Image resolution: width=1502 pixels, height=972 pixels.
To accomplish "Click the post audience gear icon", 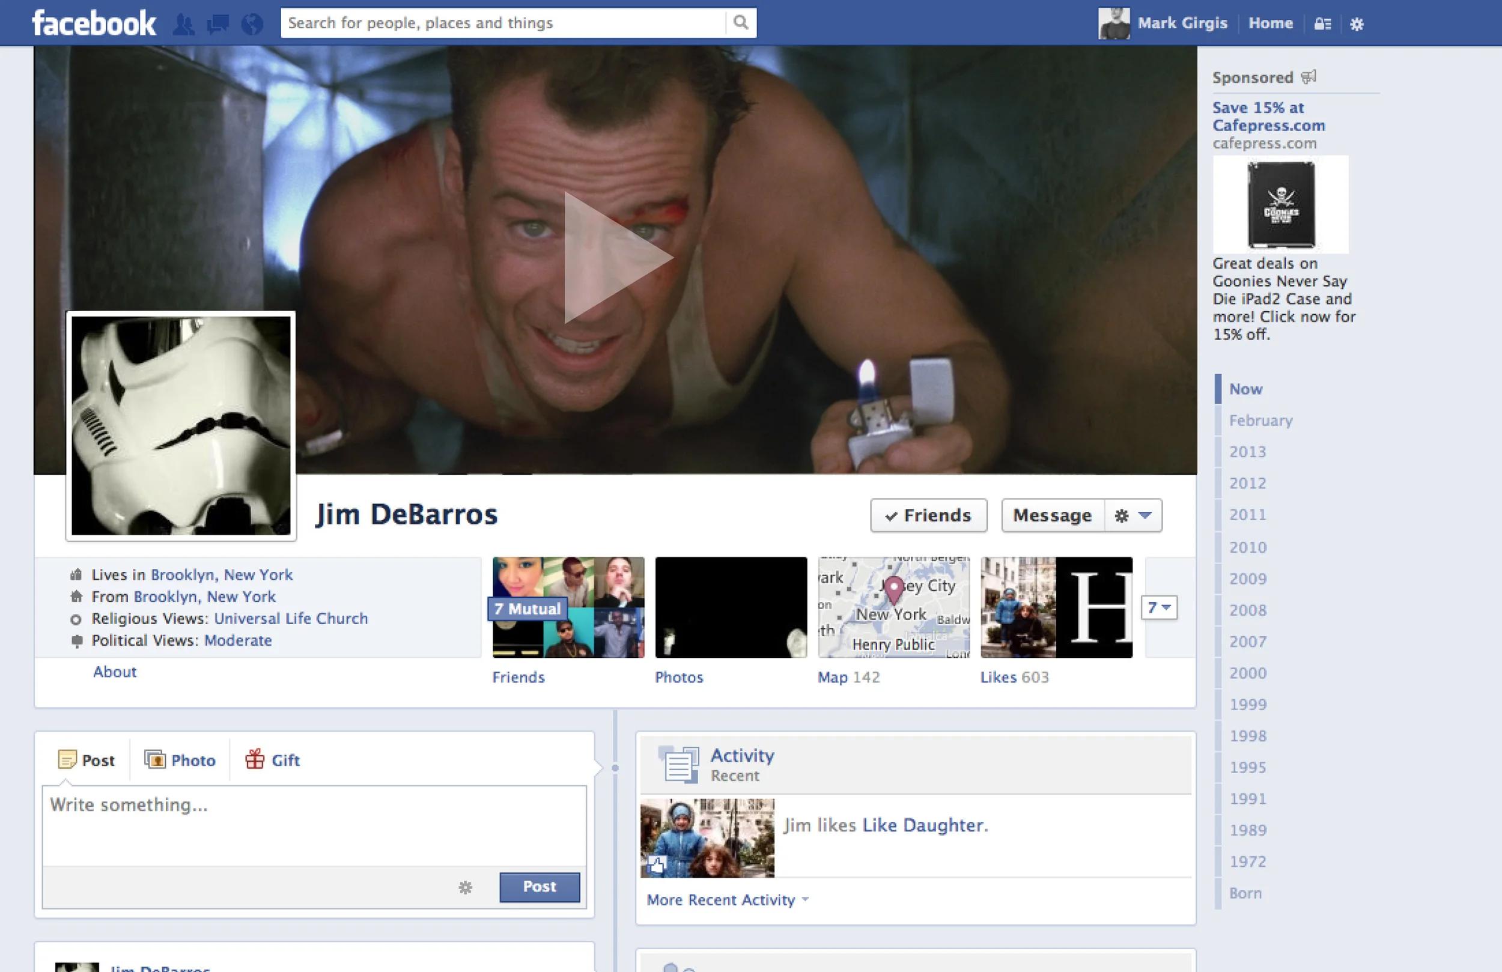I will 466,887.
